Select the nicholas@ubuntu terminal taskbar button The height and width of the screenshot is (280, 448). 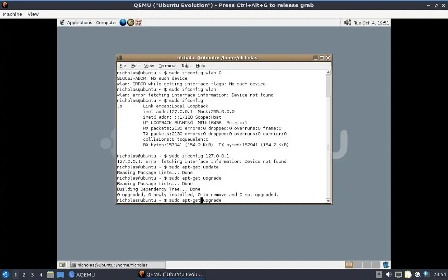[x=118, y=265]
